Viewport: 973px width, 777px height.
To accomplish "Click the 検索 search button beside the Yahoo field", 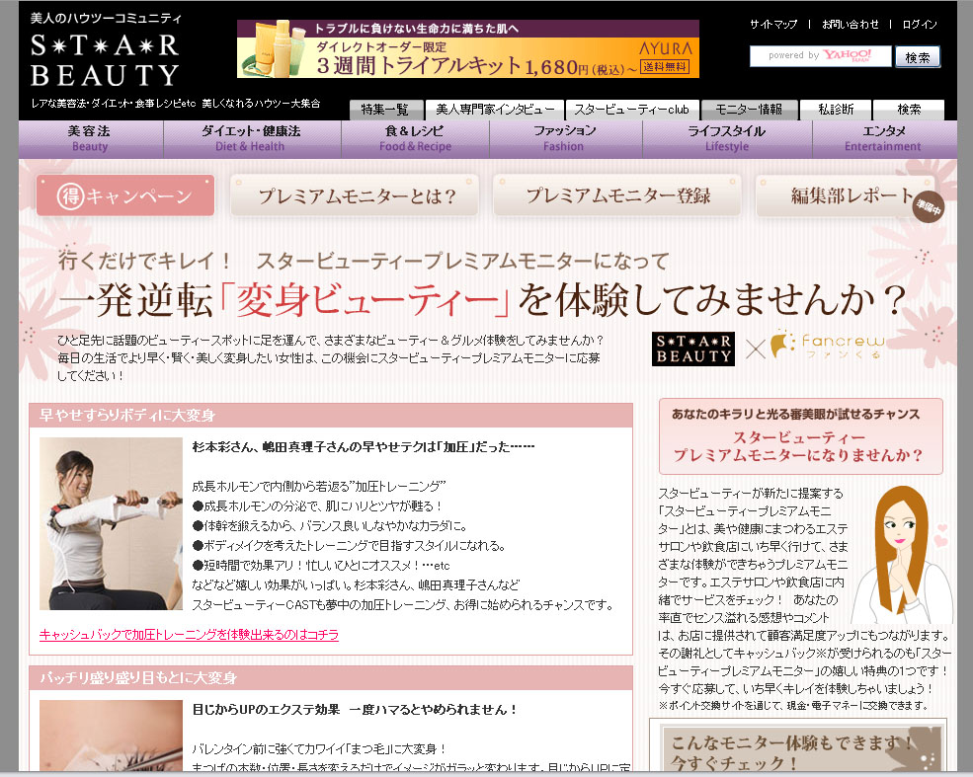I will point(918,57).
